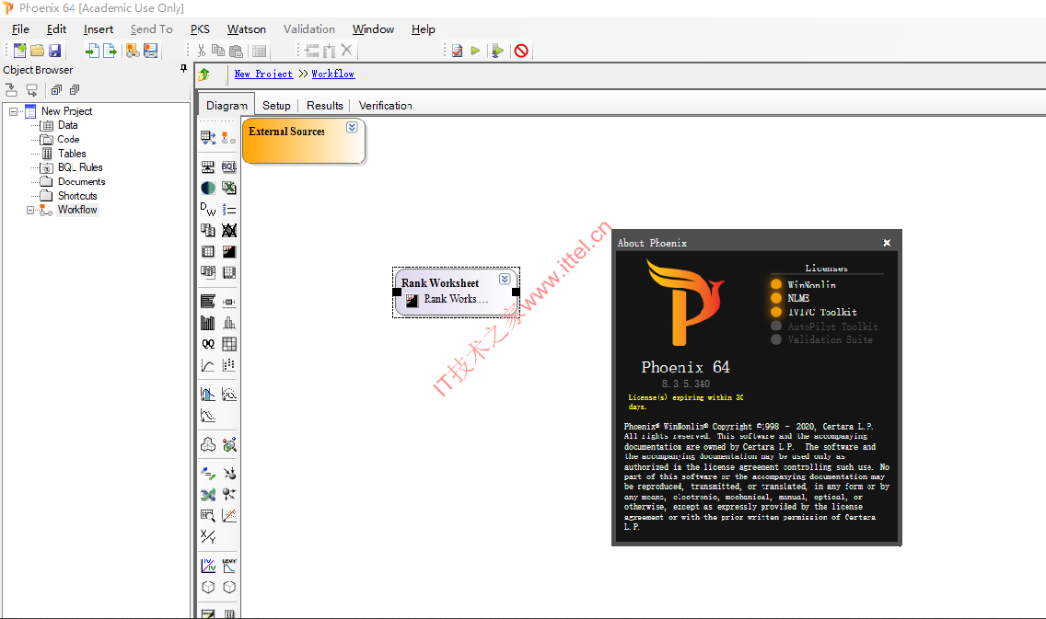Open the Edit menu

[x=57, y=29]
